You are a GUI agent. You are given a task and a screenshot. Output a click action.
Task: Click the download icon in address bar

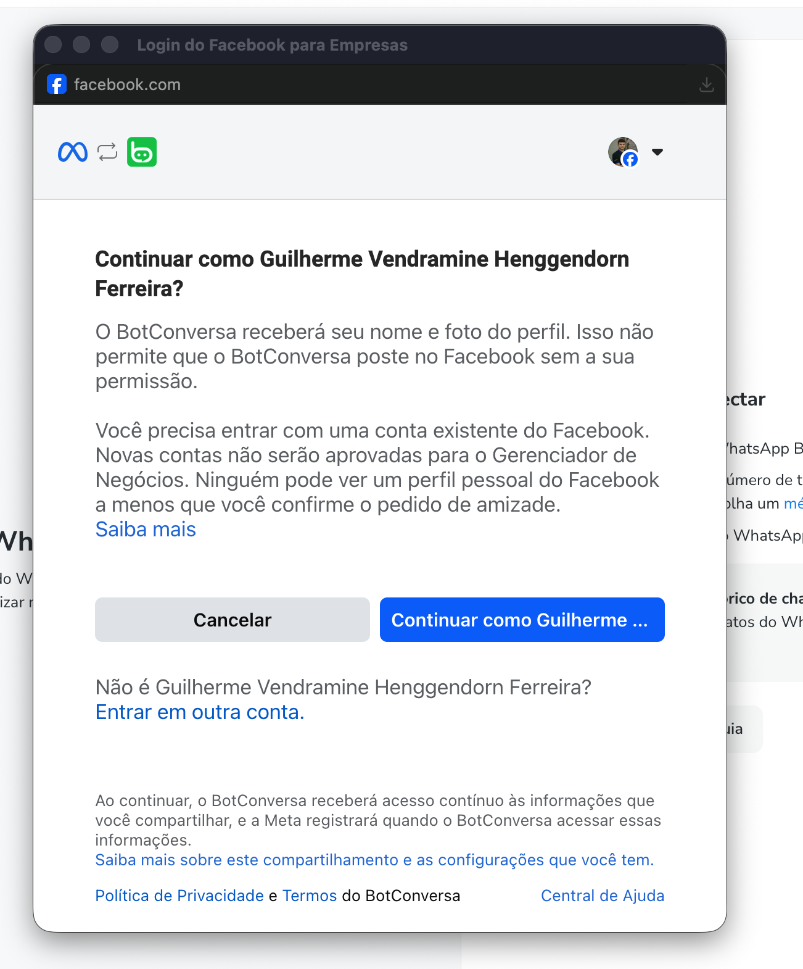(707, 85)
